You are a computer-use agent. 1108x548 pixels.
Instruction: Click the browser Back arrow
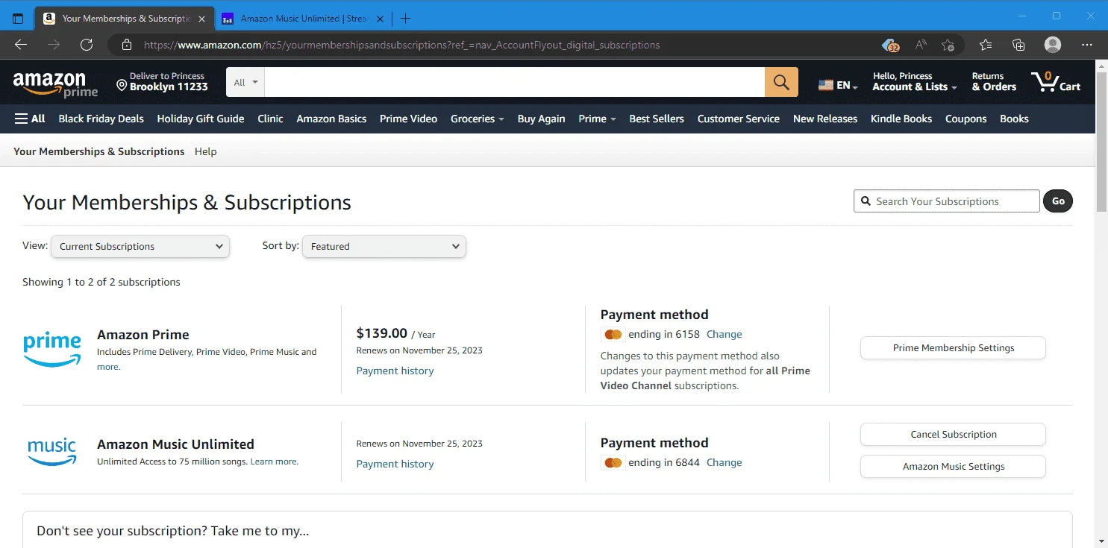coord(21,45)
